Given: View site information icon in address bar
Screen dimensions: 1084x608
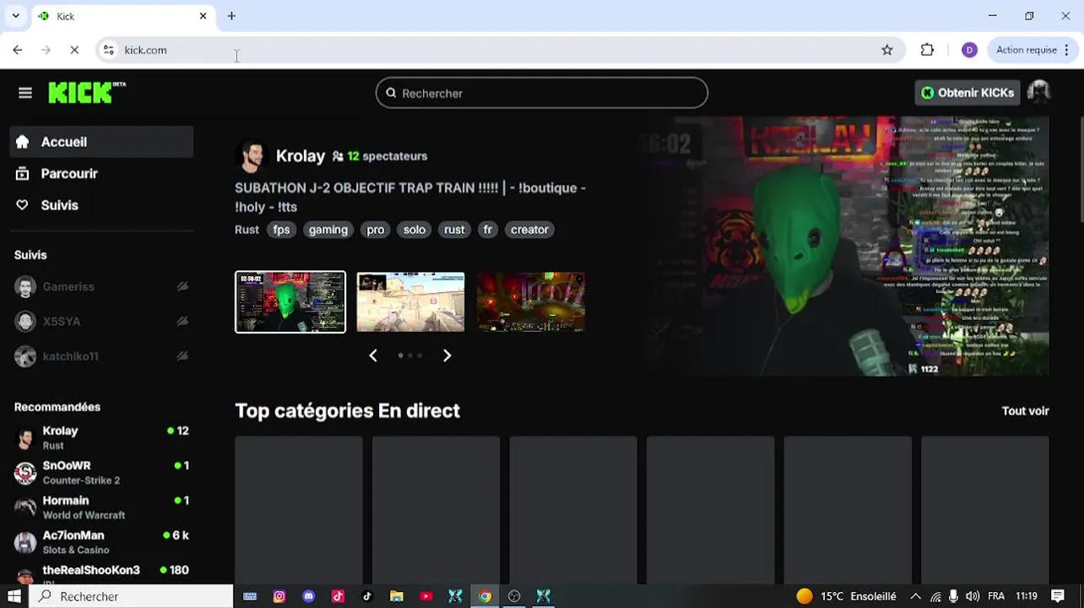Looking at the screenshot, I should pos(109,50).
